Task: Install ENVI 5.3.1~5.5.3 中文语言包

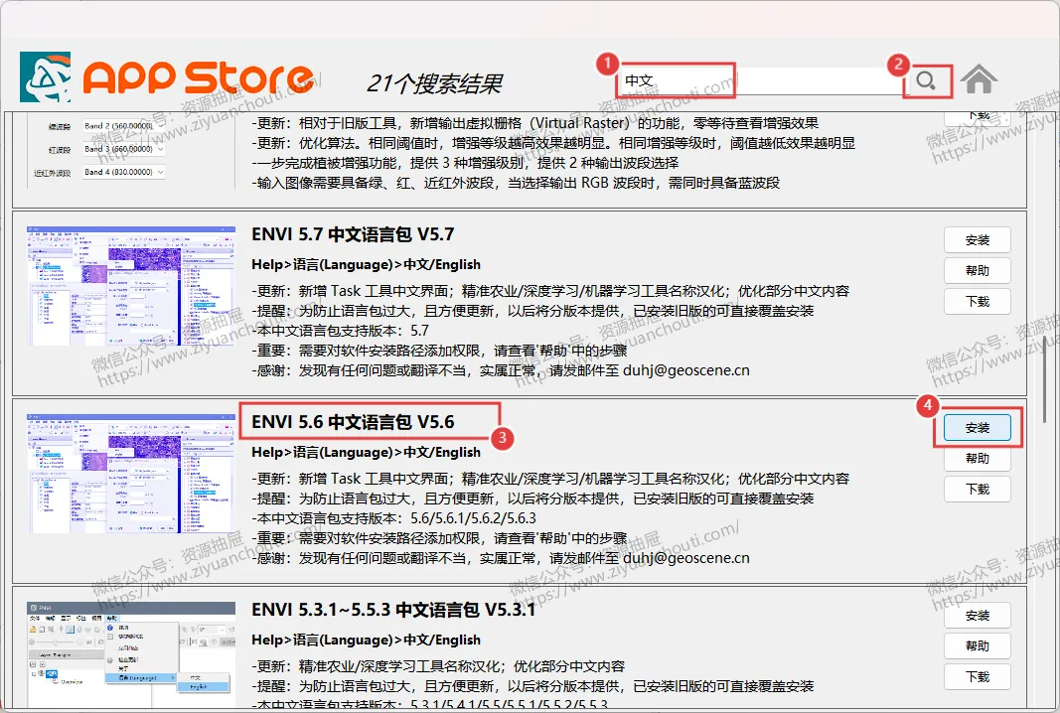Action: (x=978, y=616)
